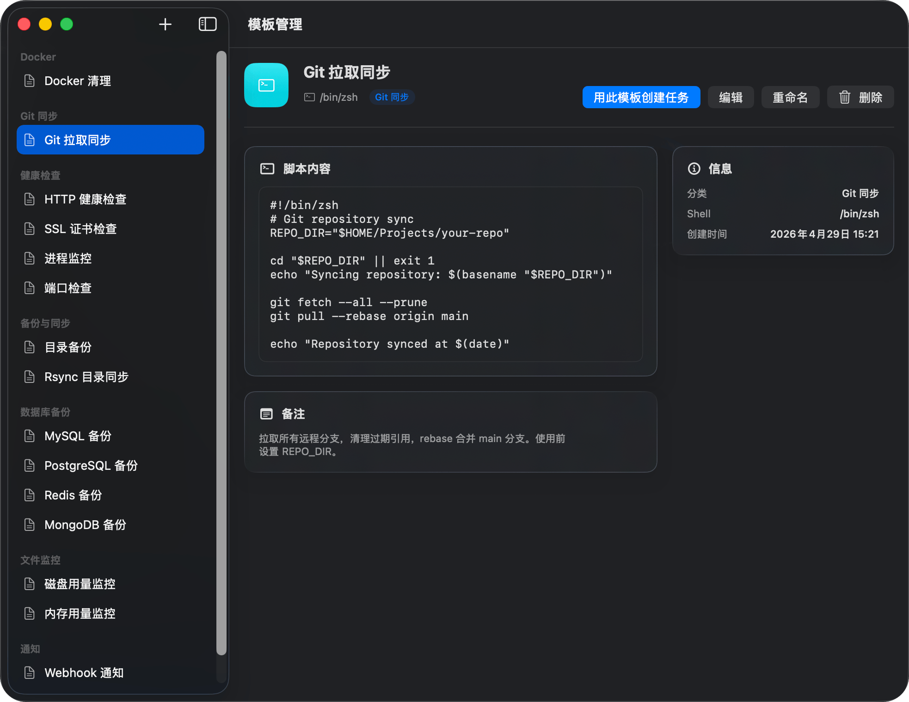Image resolution: width=909 pixels, height=702 pixels.
Task: Click the 模板管理 window title
Action: [x=275, y=24]
